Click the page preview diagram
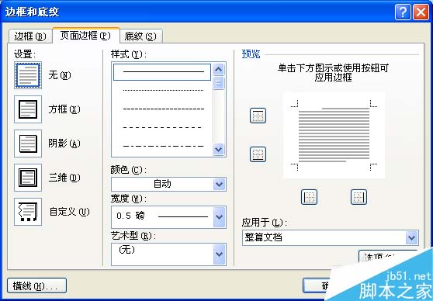Viewport: 433px width, 301px height. [x=334, y=135]
